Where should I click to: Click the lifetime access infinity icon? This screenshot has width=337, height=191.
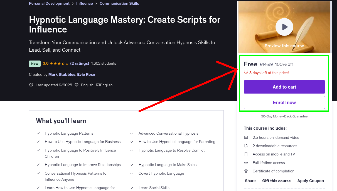246,163
